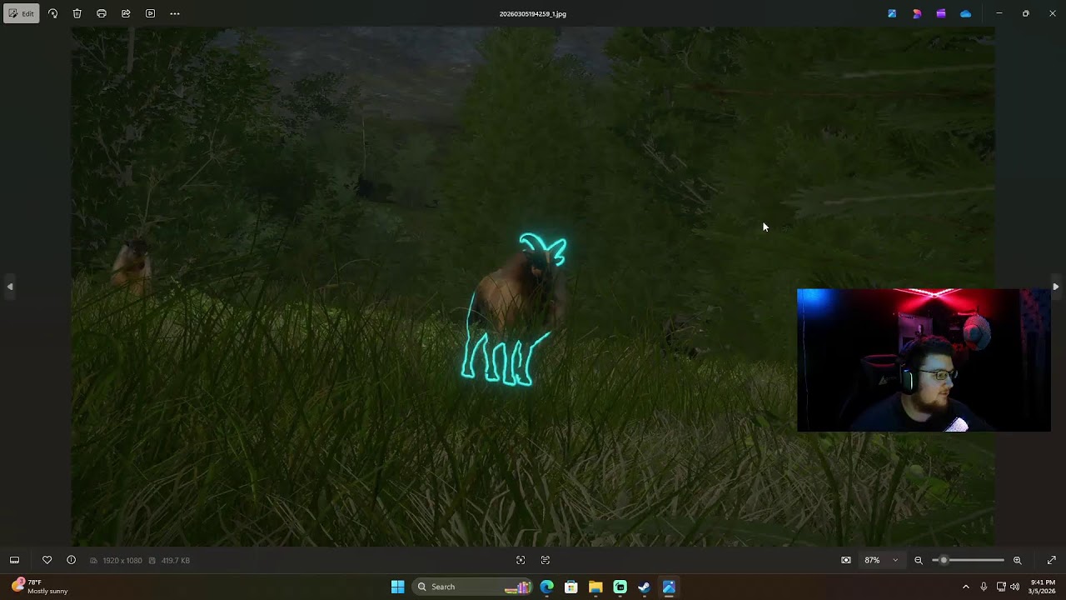1066x600 pixels.
Task: Click the visual search icon in bottom bar
Action: click(521, 560)
